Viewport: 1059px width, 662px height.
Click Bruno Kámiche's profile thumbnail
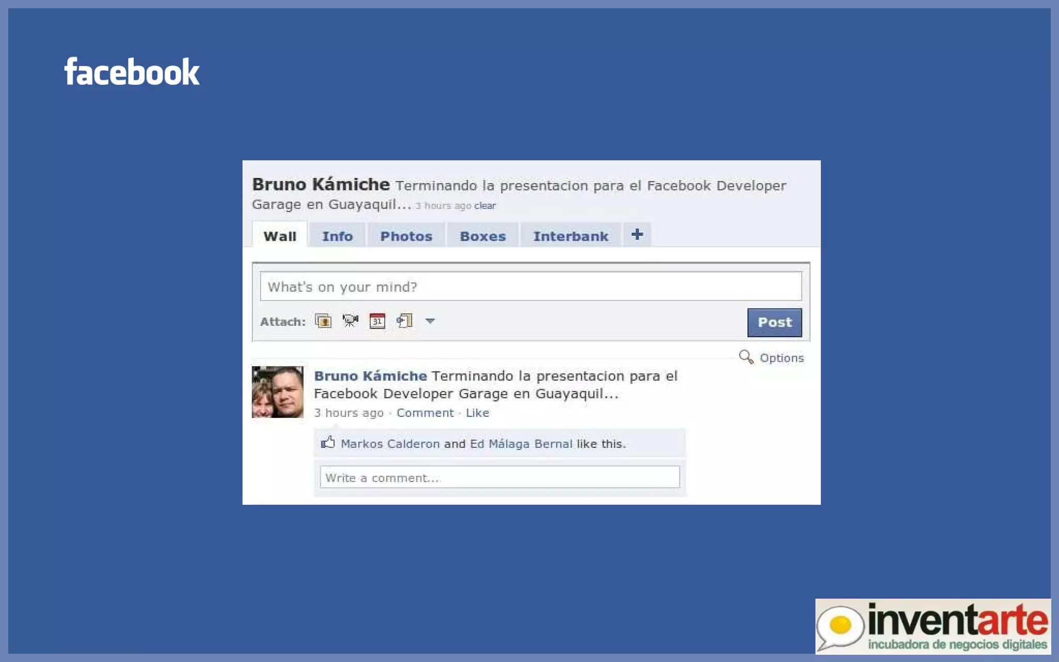(x=278, y=392)
